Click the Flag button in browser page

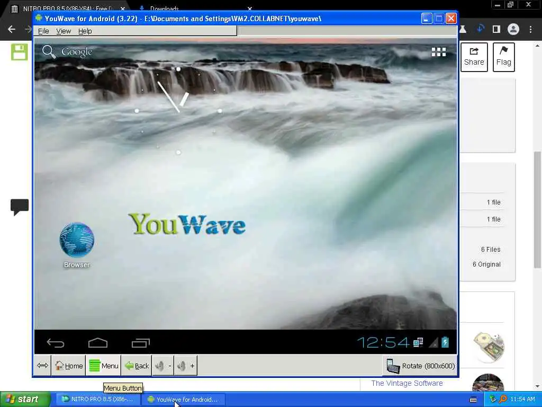[504, 57]
